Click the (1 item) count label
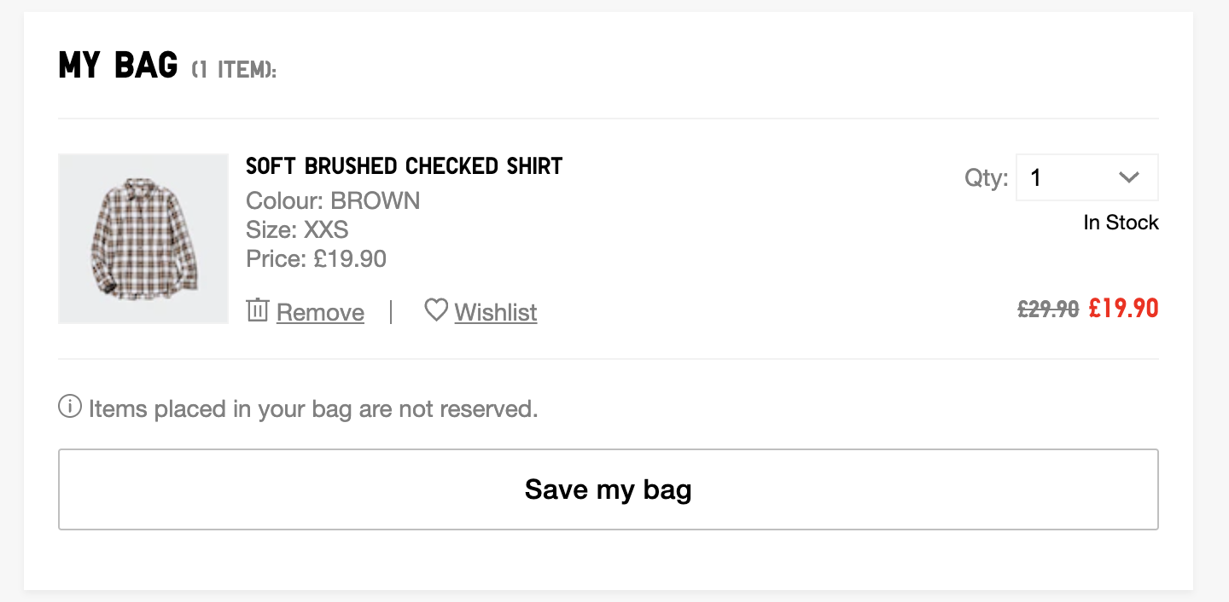The image size is (1229, 602). [x=234, y=70]
